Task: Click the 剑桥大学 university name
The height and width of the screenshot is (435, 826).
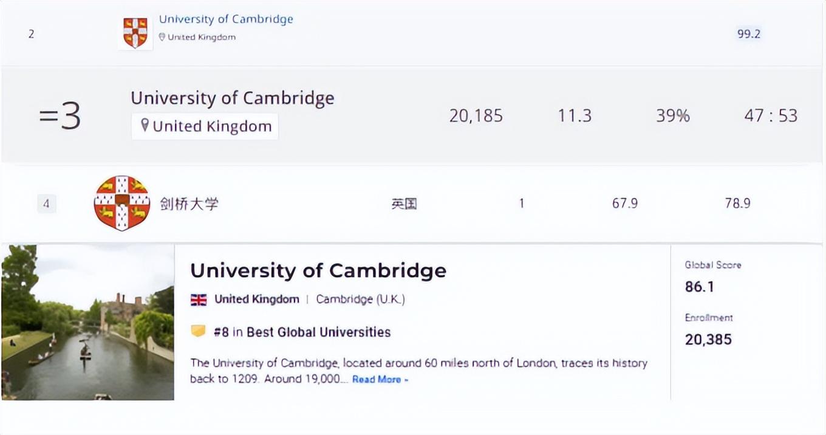Action: coord(189,204)
